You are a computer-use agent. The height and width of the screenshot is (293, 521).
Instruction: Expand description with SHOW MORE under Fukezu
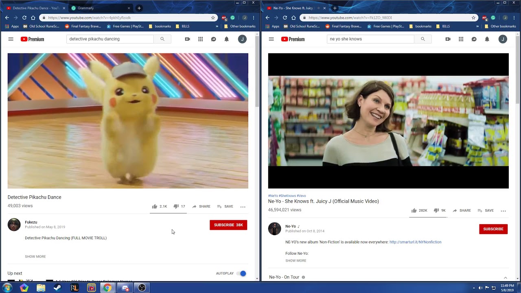[35, 256]
